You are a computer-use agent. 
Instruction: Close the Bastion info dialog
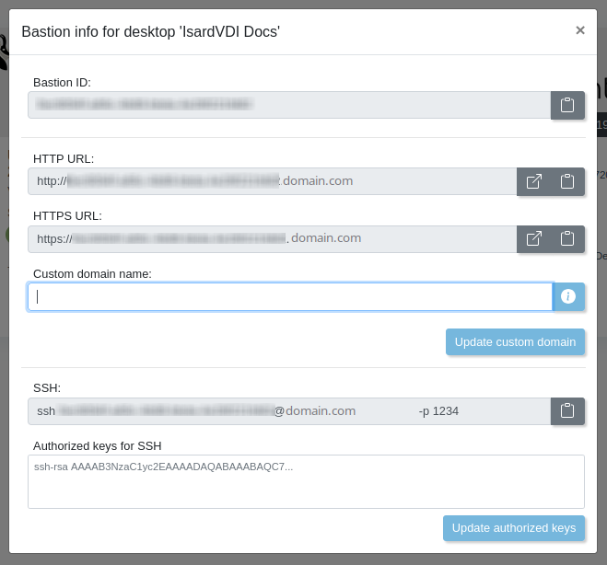click(x=579, y=30)
